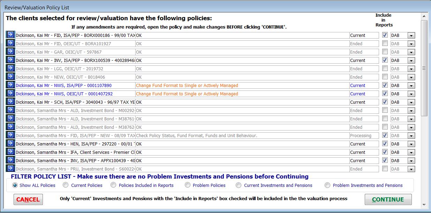Check Include in Reports for LGG 2019732
The width and height of the screenshot is (431, 213).
click(385, 68)
